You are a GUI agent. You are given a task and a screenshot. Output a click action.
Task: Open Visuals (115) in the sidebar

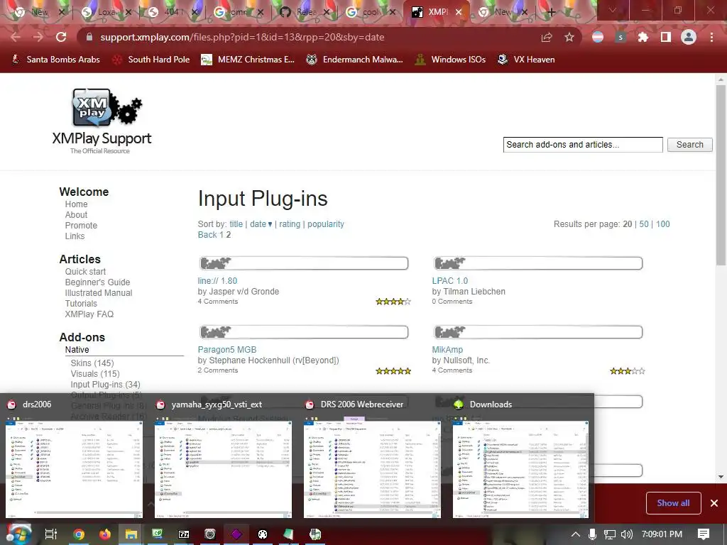coord(95,373)
